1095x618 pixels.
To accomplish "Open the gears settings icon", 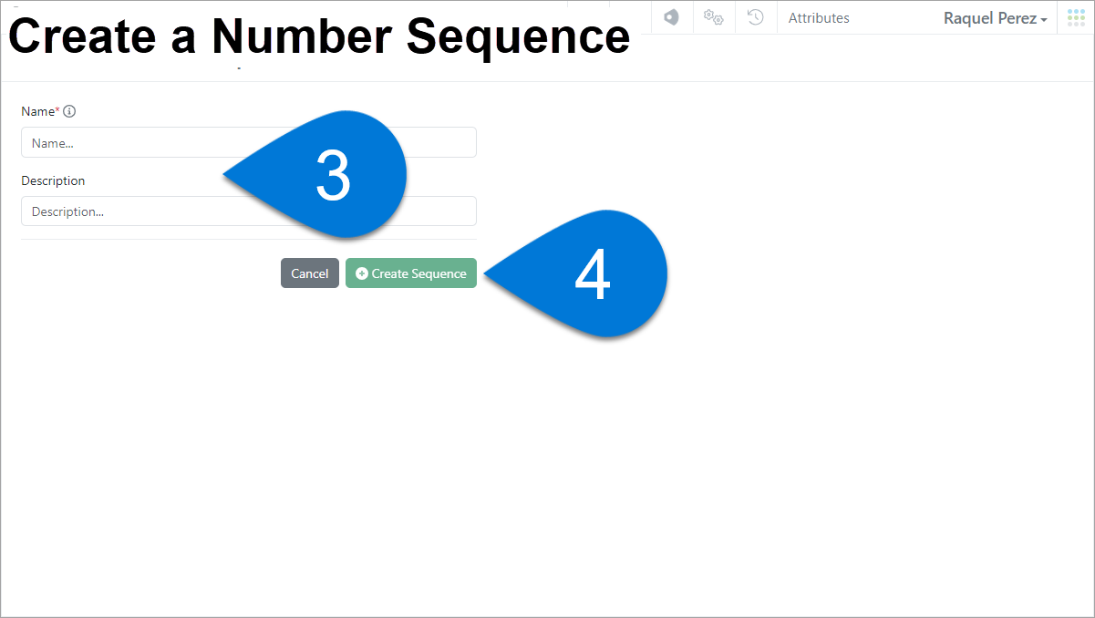I will click(x=713, y=17).
